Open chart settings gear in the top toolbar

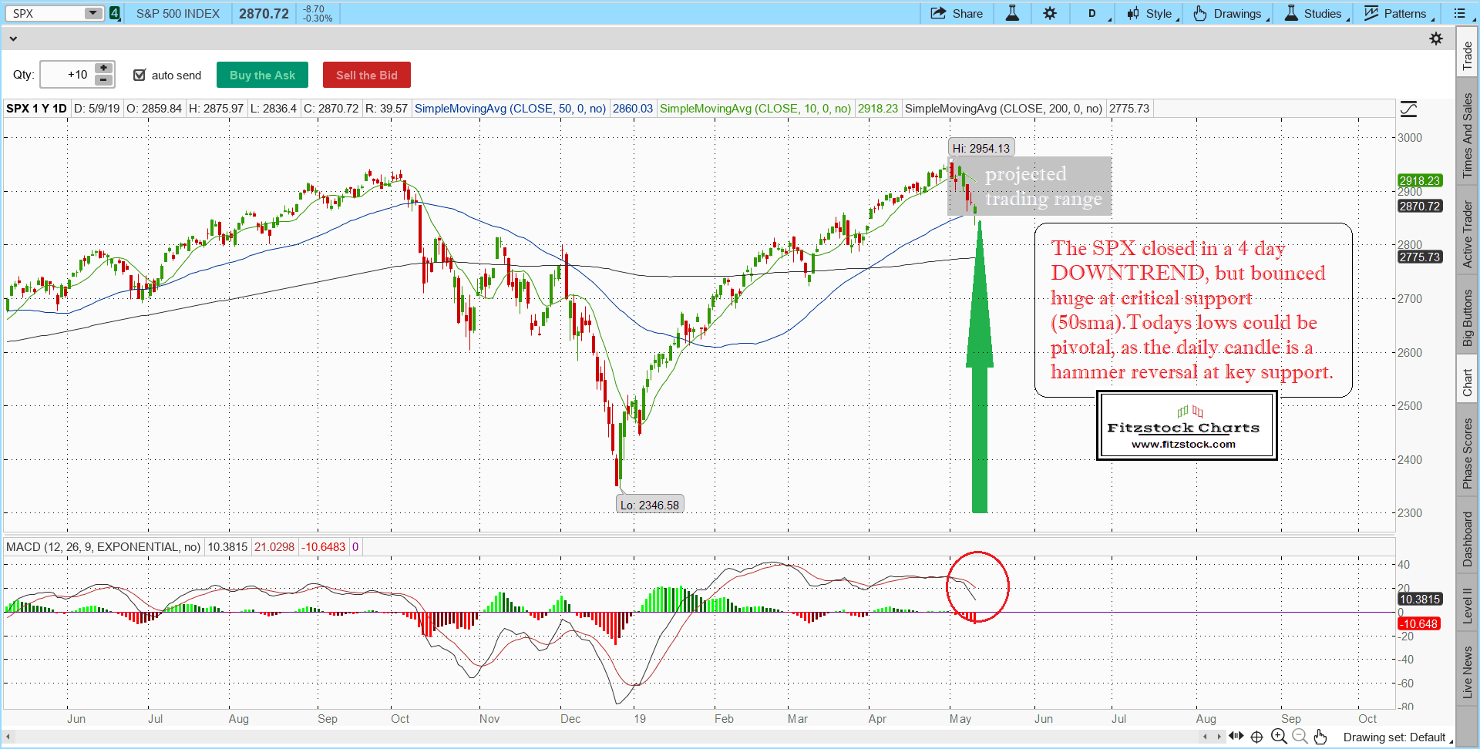pyautogui.click(x=1050, y=13)
